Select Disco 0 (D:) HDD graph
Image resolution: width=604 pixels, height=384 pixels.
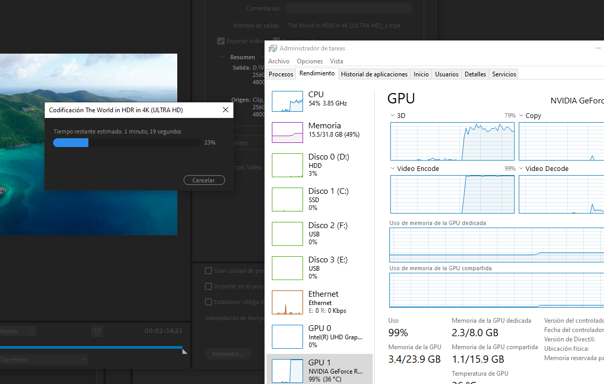point(287,165)
